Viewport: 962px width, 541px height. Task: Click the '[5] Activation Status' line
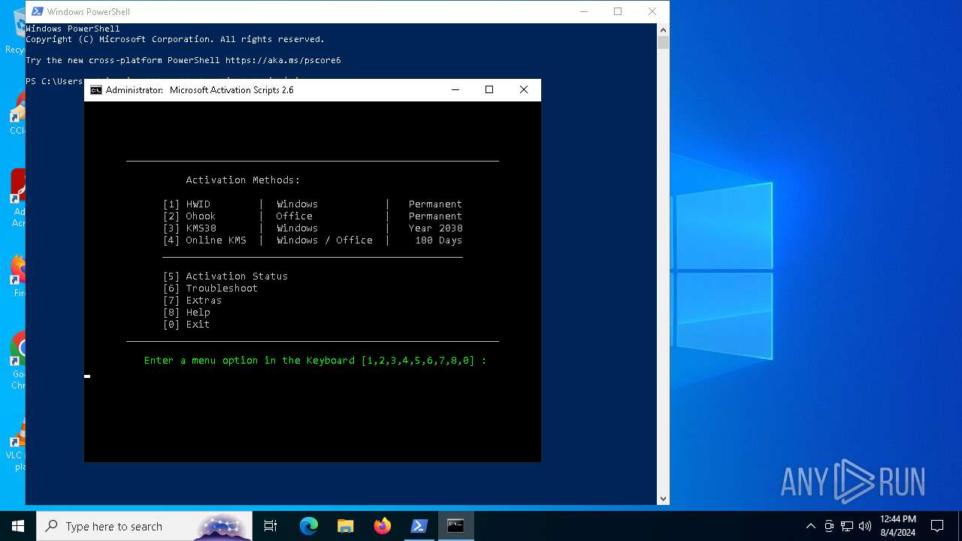[x=225, y=277]
